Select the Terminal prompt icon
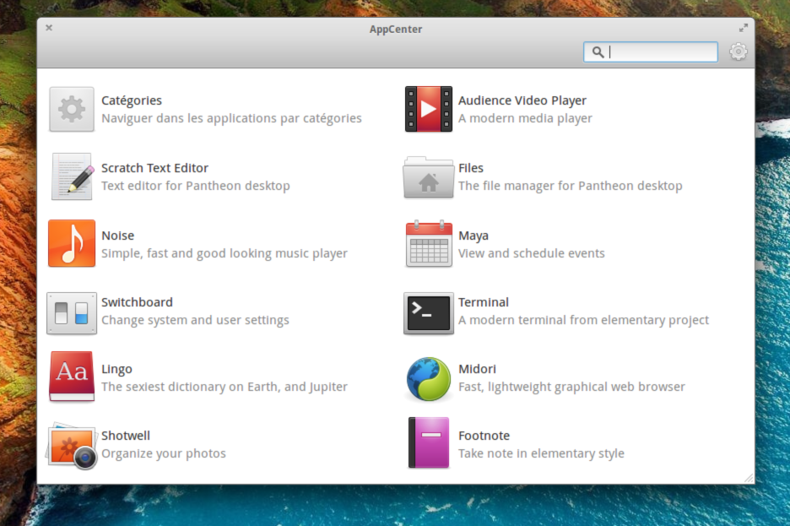The width and height of the screenshot is (790, 526). [x=429, y=313]
